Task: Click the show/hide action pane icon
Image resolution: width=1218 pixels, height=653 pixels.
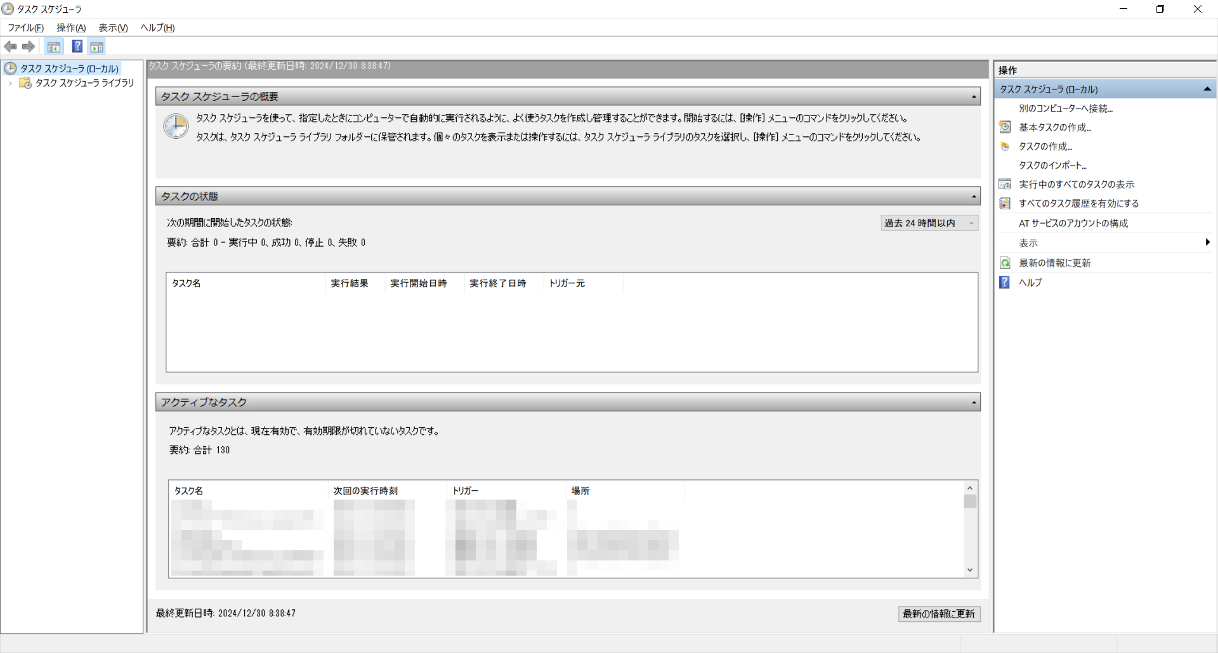Action: (x=96, y=46)
